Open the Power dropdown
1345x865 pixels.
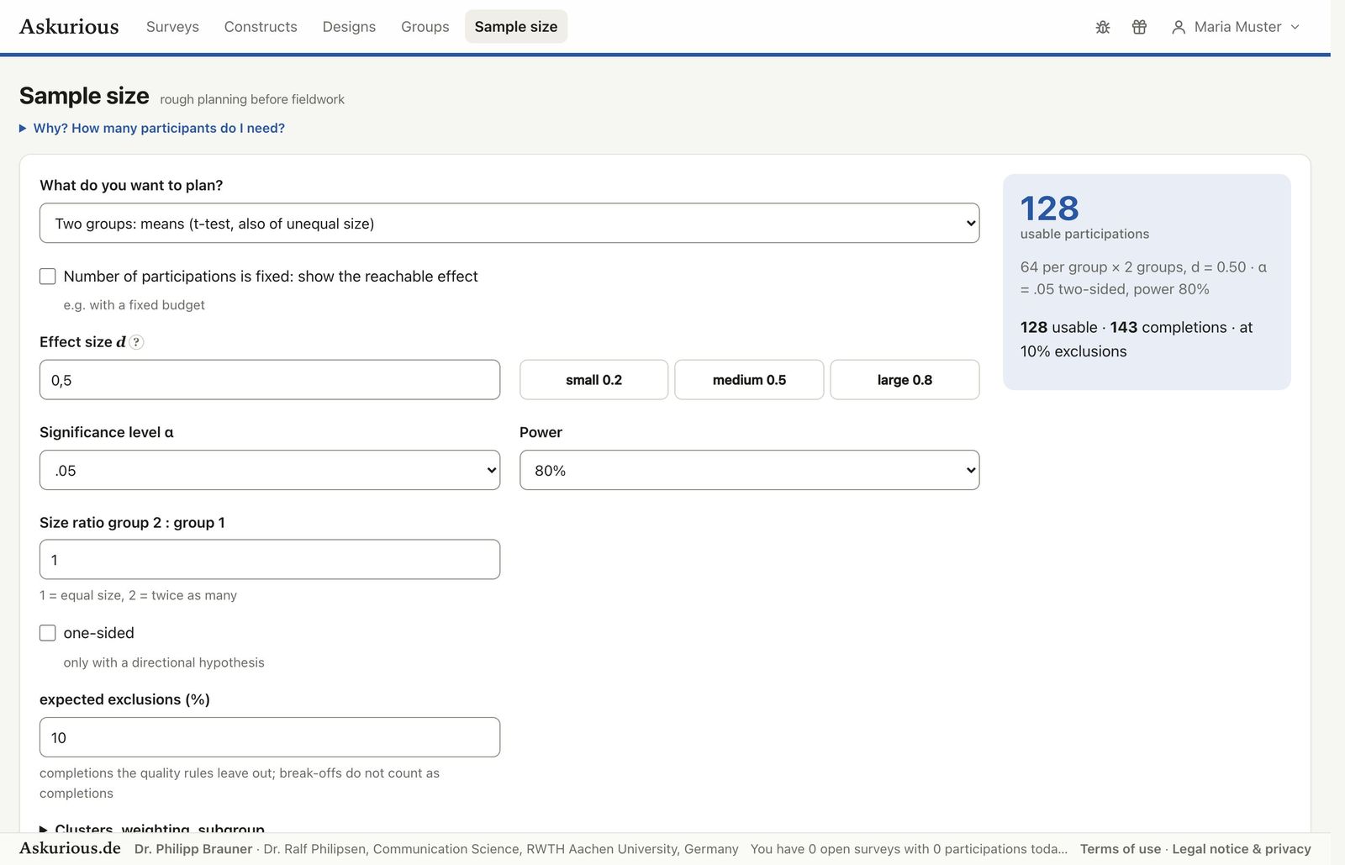pyautogui.click(x=749, y=471)
